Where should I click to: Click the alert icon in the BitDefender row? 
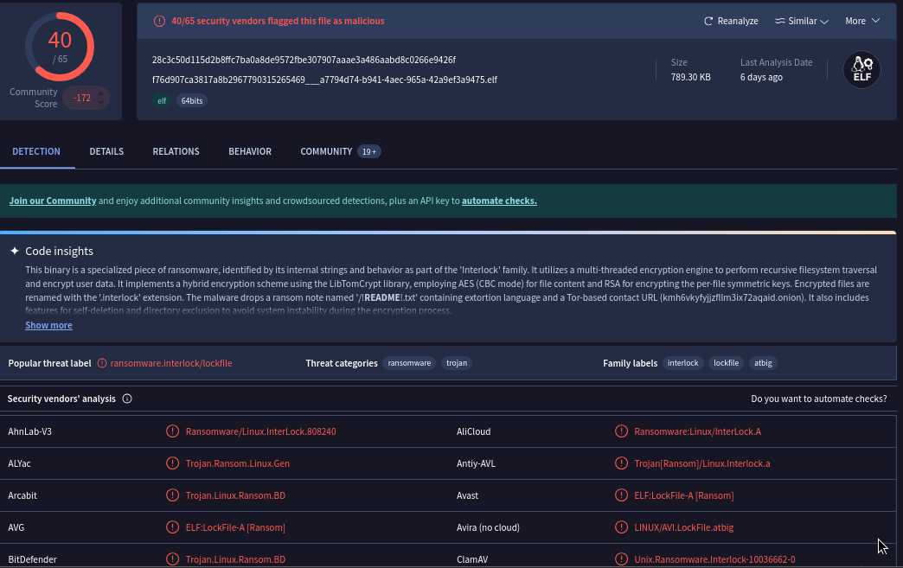172,559
